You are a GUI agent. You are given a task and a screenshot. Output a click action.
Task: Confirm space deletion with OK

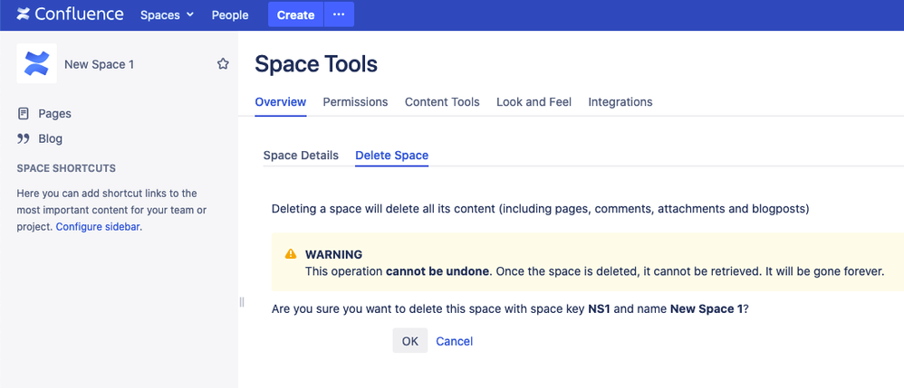coord(410,341)
